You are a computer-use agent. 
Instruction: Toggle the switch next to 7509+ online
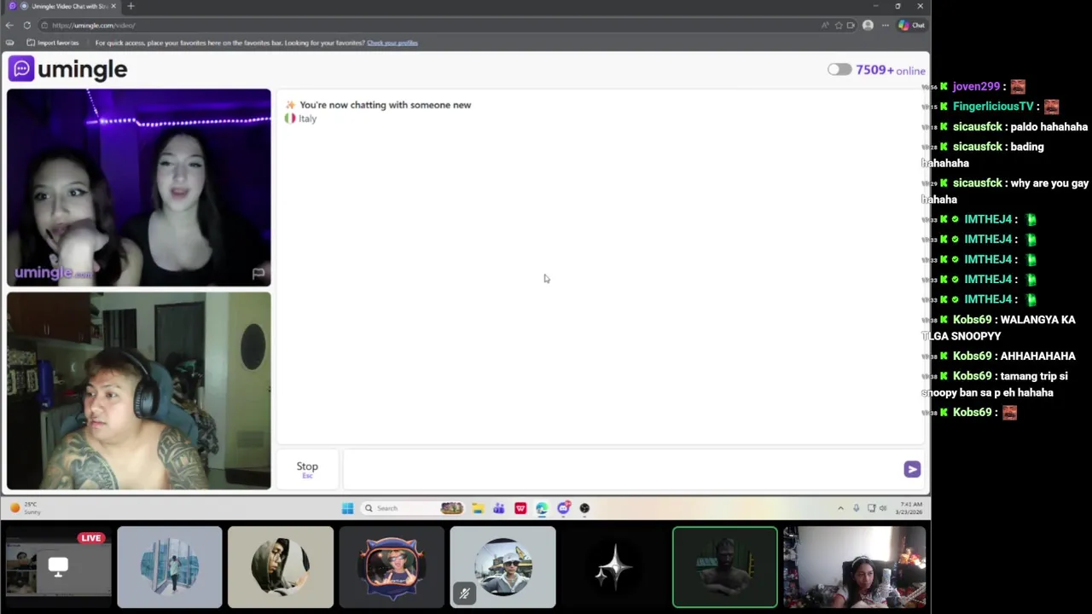(x=839, y=70)
